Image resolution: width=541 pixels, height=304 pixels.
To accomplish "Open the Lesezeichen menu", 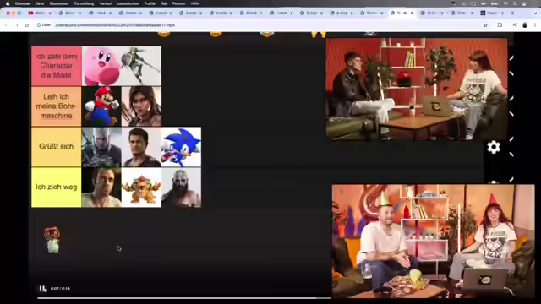I will pyautogui.click(x=128, y=3).
